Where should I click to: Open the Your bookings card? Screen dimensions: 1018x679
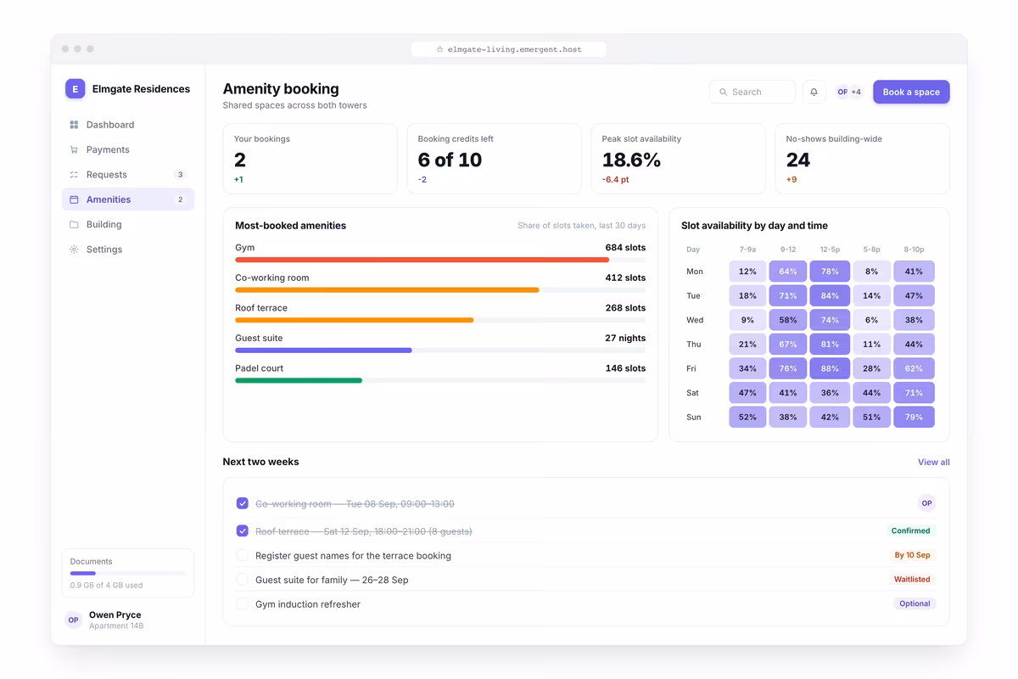coord(310,159)
